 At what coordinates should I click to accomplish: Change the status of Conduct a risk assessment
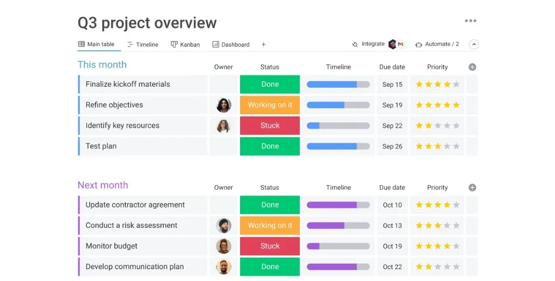click(x=270, y=226)
